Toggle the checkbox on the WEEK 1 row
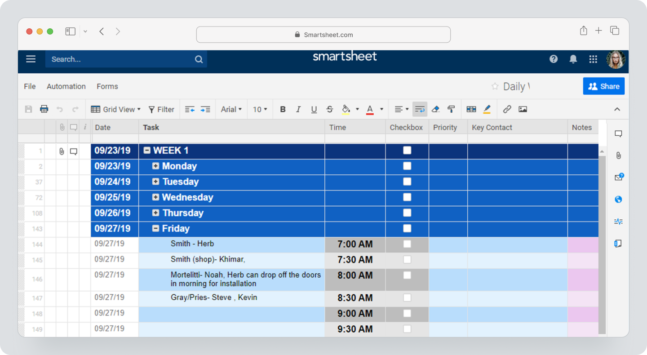Viewport: 647px width, 355px height. 407,150
